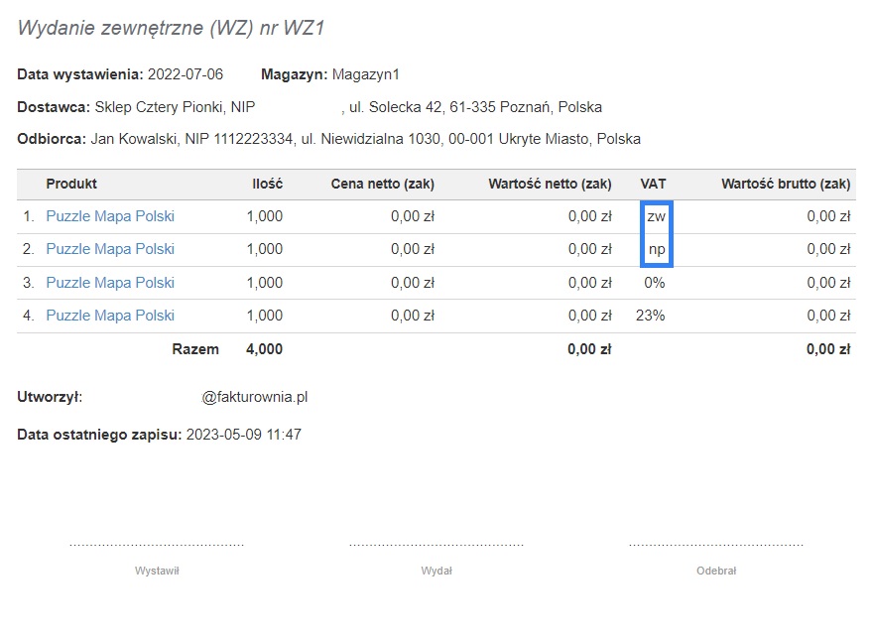Select recipient NIP "1112223334"

(253, 139)
